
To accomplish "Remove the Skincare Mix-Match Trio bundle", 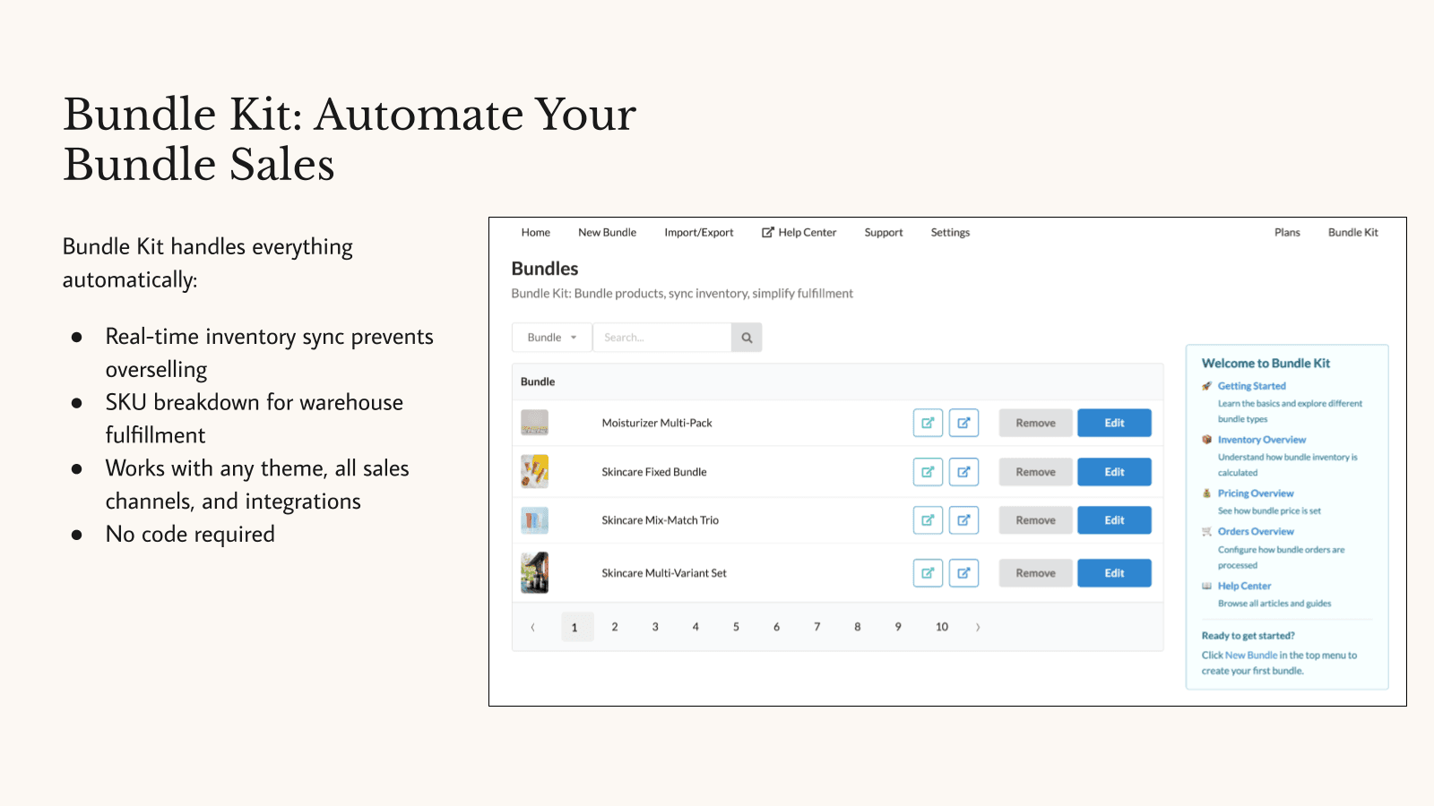I will point(1036,520).
